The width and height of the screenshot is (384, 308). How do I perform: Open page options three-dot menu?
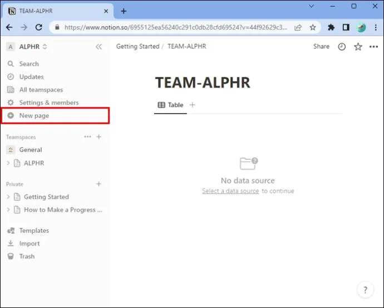[373, 47]
